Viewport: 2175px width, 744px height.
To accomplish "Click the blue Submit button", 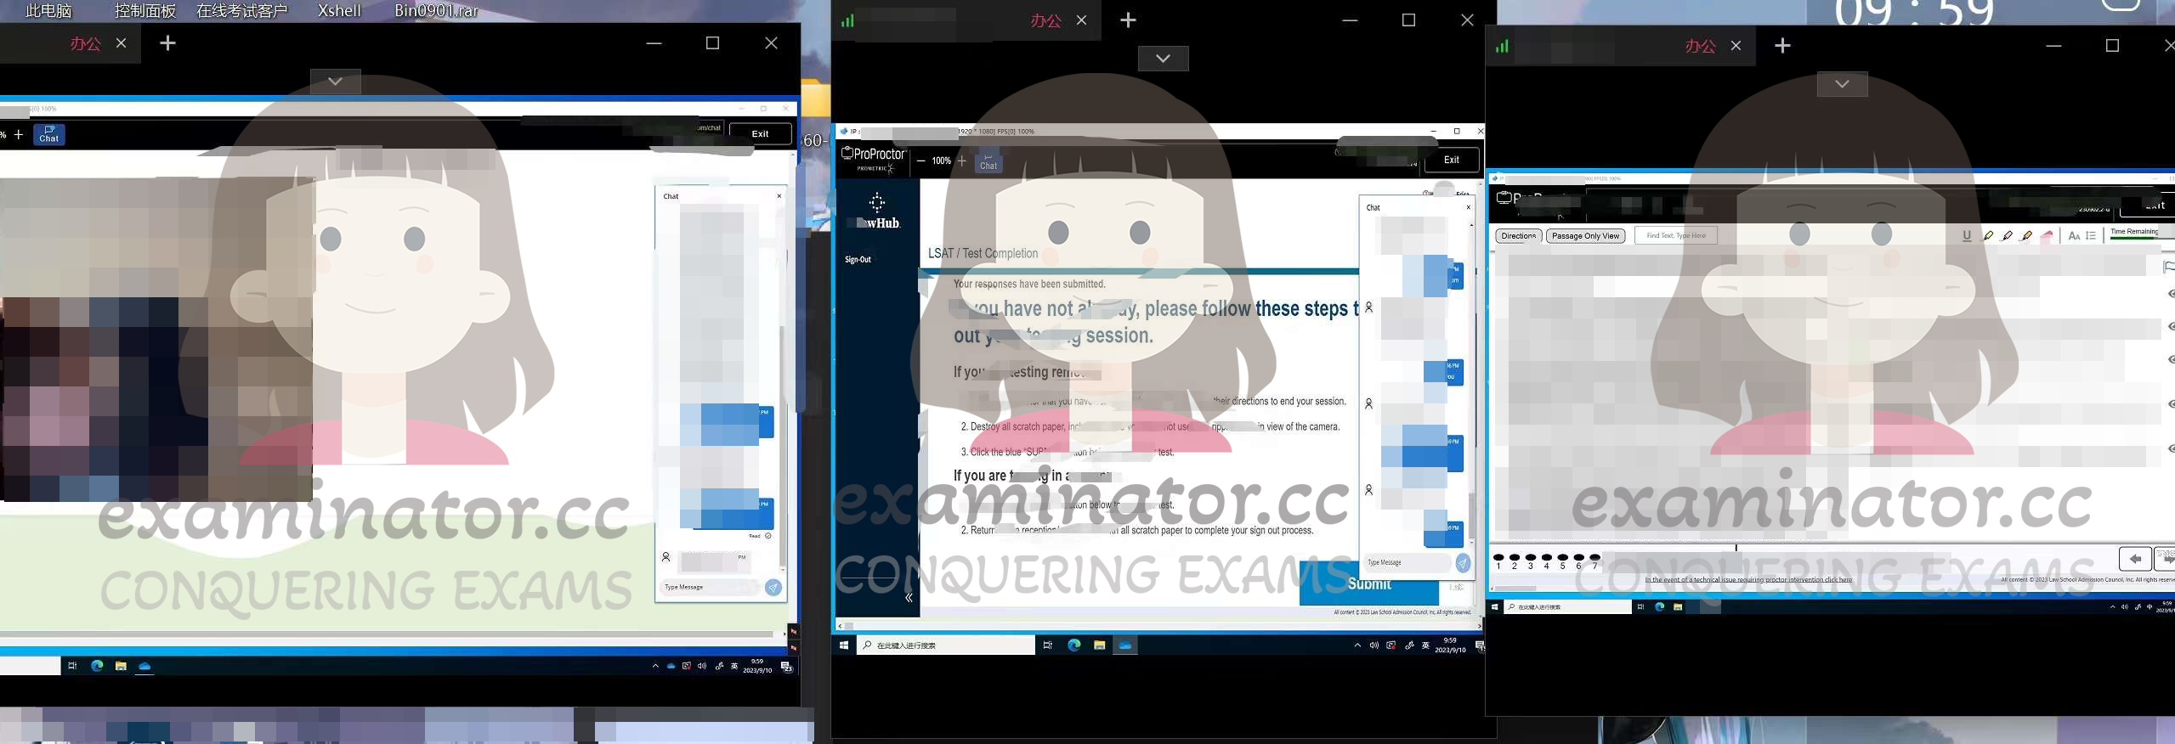I will 1368,583.
